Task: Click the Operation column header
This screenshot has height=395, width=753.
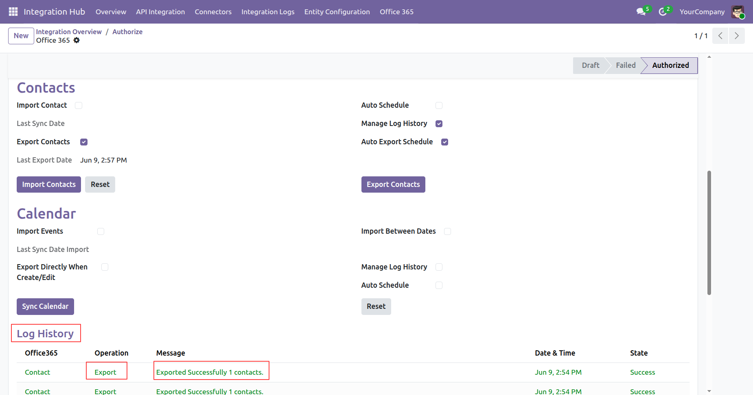Action: coord(112,353)
